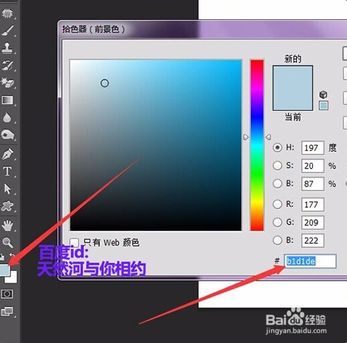
Task: Select the S saturation radio button
Action: [278, 166]
